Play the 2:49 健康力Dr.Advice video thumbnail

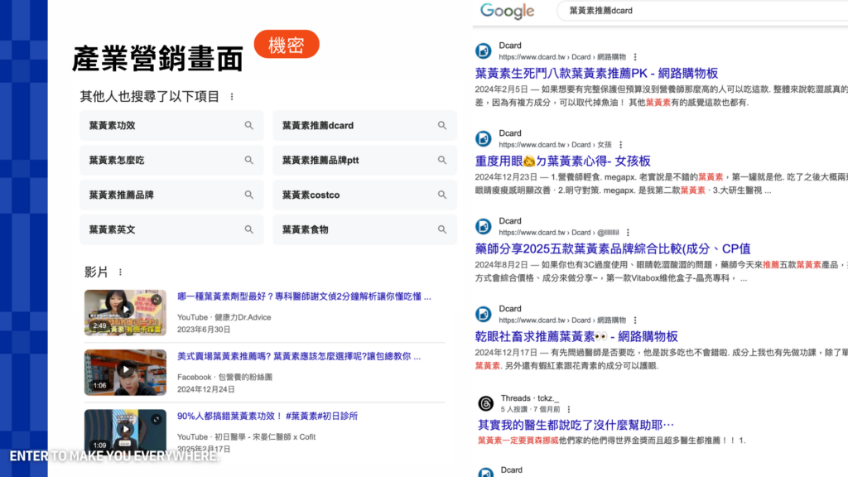click(x=125, y=312)
